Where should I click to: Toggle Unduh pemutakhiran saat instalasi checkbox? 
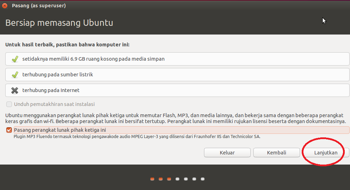pos(9,104)
